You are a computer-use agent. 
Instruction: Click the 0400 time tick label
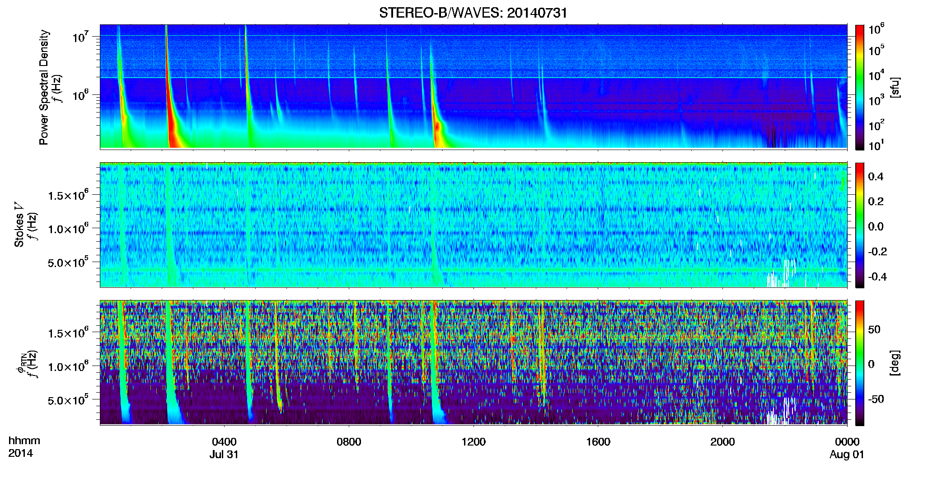pyautogui.click(x=224, y=442)
